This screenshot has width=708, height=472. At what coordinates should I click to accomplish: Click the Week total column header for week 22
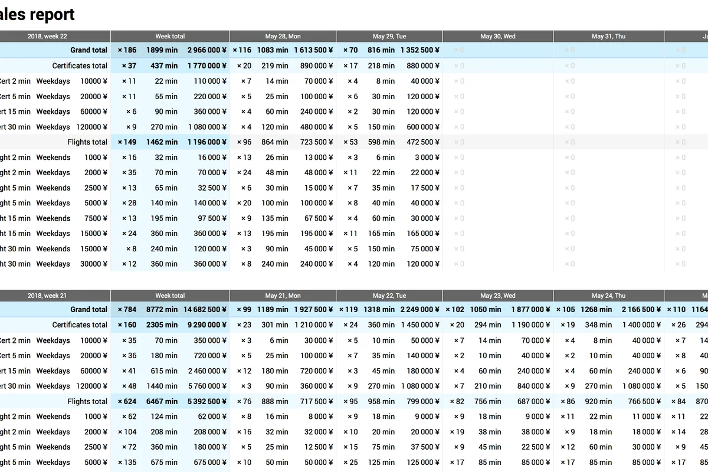coord(170,36)
